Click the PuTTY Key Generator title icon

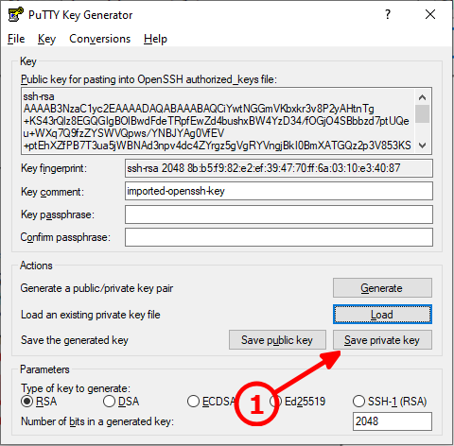click(16, 14)
